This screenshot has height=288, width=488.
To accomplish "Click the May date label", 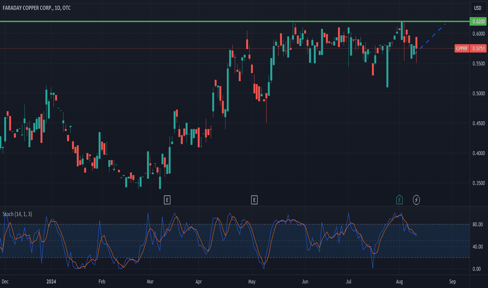I will click(x=252, y=282).
